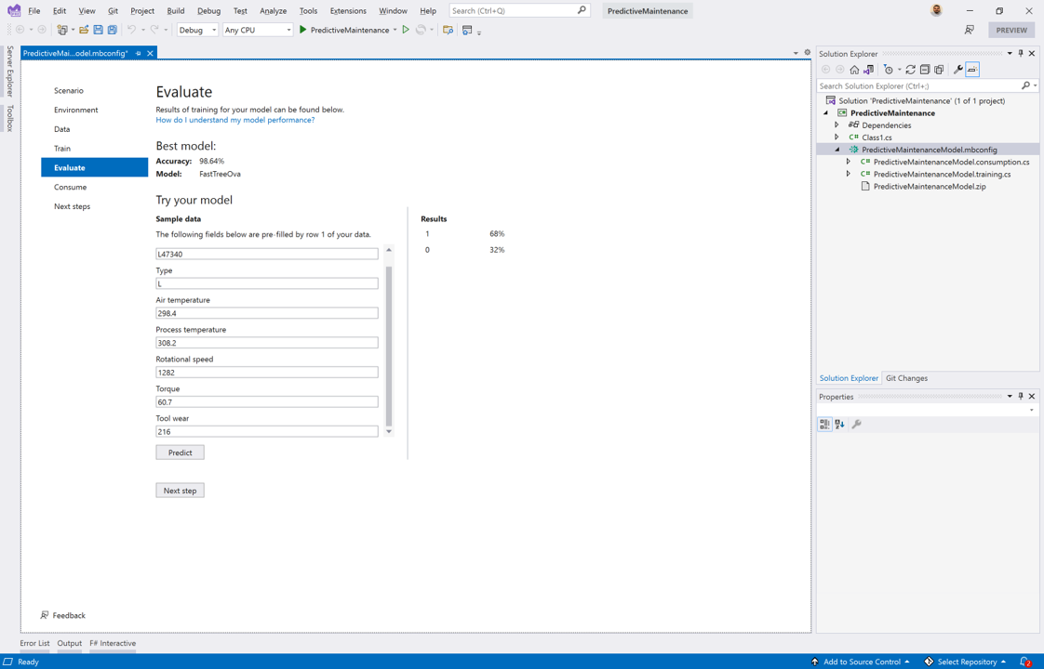Toggle Categorized view in Properties panel
The height and width of the screenshot is (669, 1044).
point(825,425)
